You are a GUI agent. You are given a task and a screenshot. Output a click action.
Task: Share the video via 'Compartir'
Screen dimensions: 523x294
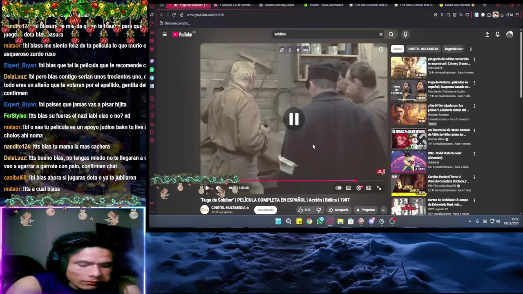pyautogui.click(x=338, y=210)
